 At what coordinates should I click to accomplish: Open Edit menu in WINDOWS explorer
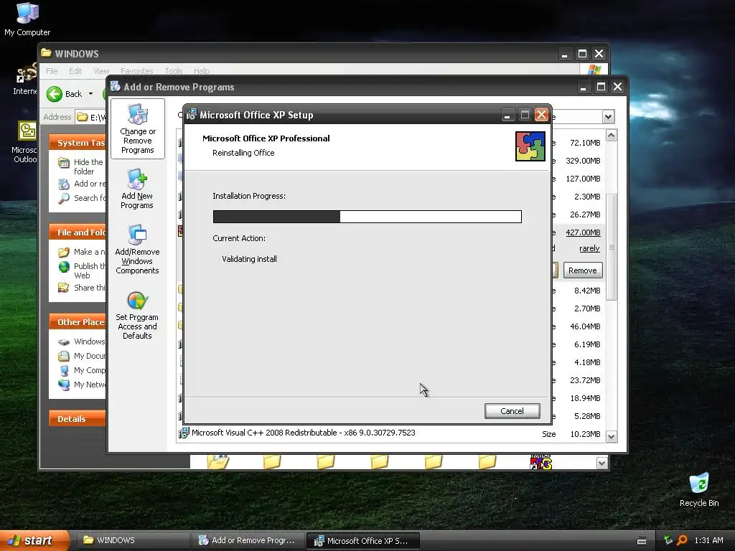(75, 71)
